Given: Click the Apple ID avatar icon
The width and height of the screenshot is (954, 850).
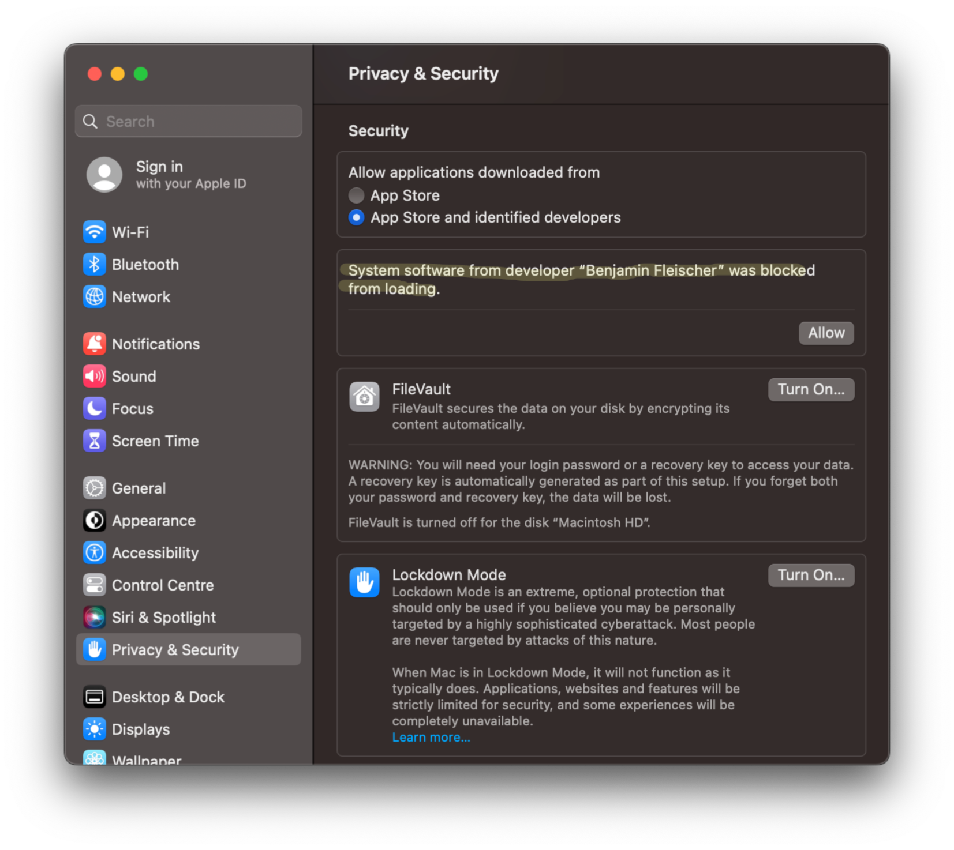Looking at the screenshot, I should tap(104, 175).
